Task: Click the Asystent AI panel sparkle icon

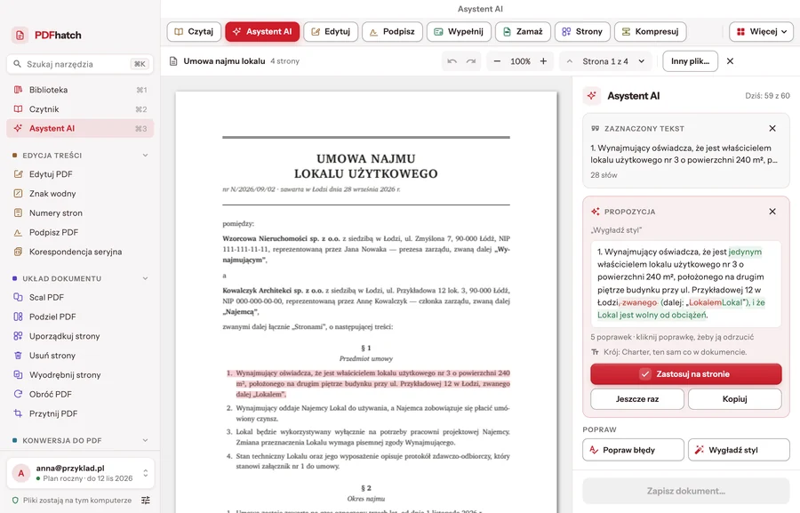Action: 592,96
